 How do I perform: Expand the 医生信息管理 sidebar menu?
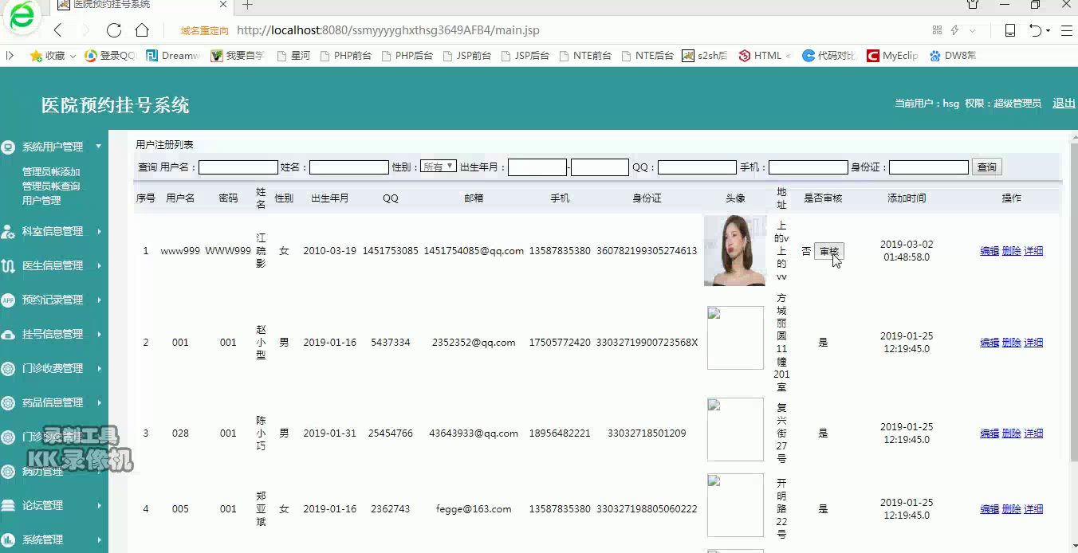click(53, 265)
